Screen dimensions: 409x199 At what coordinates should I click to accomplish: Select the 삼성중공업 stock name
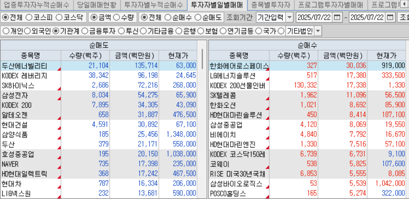tap(226, 125)
